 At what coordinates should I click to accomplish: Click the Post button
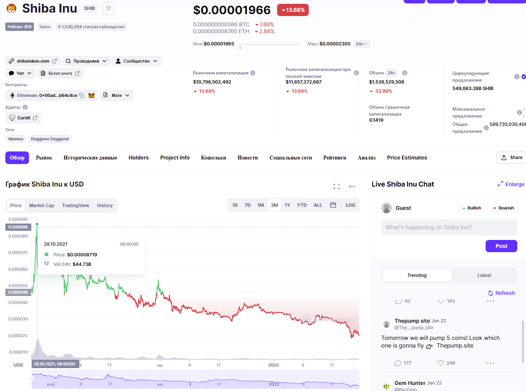(x=501, y=246)
